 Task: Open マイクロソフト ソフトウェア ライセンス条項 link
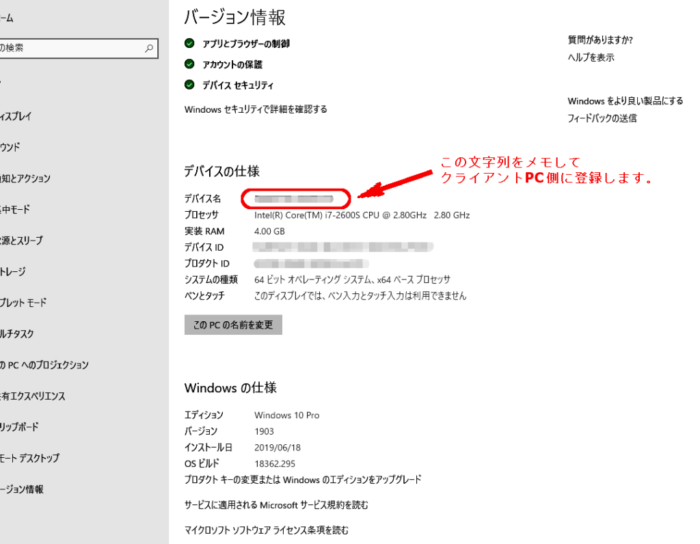coord(267,530)
